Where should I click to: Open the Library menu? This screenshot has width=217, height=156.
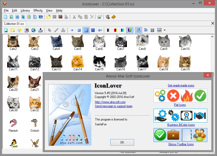(x=25, y=10)
